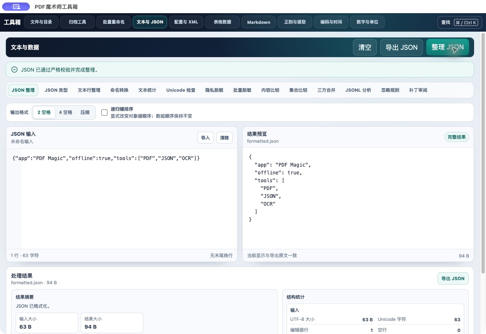Switch to the 命名转换 tab
The width and height of the screenshot is (486, 334).
point(119,90)
